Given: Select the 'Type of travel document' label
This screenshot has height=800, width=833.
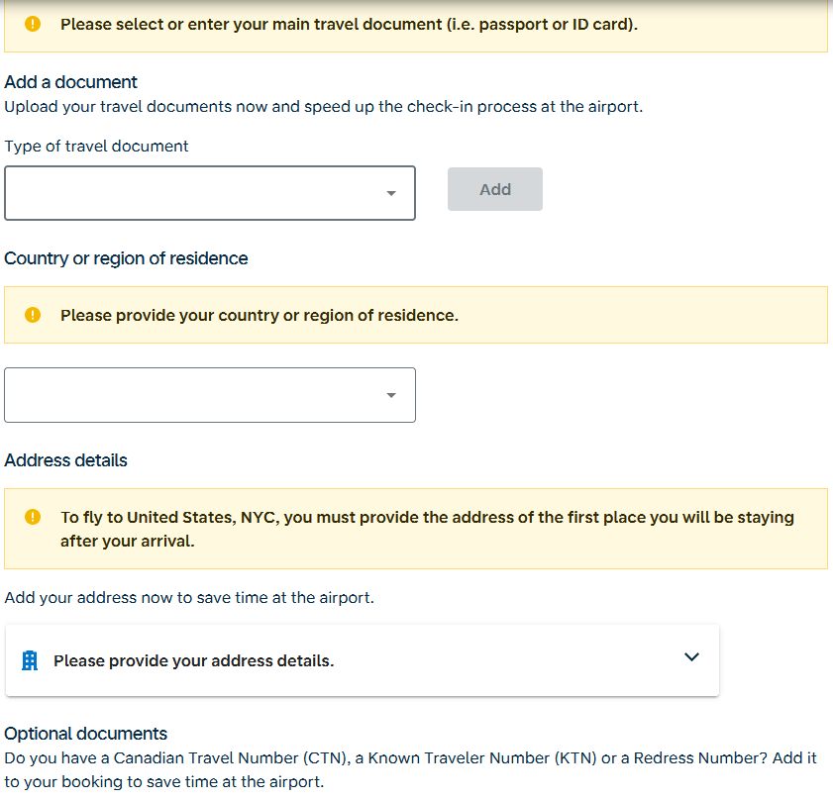Looking at the screenshot, I should point(96,147).
